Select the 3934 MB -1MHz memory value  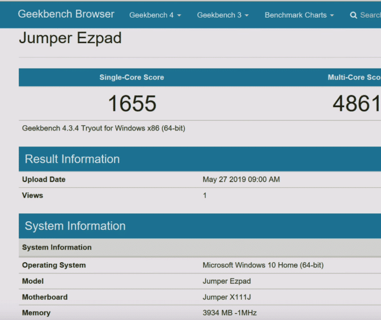click(x=230, y=313)
